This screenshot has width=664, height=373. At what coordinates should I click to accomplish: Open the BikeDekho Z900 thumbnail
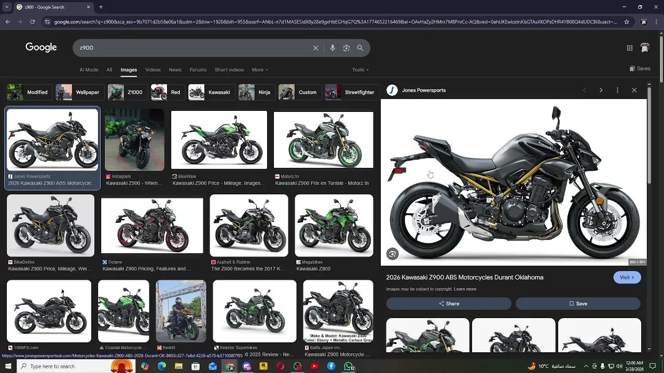click(50, 225)
